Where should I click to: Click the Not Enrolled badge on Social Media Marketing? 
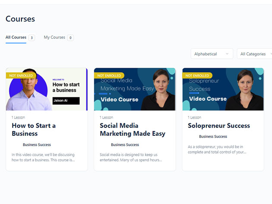(x=109, y=75)
